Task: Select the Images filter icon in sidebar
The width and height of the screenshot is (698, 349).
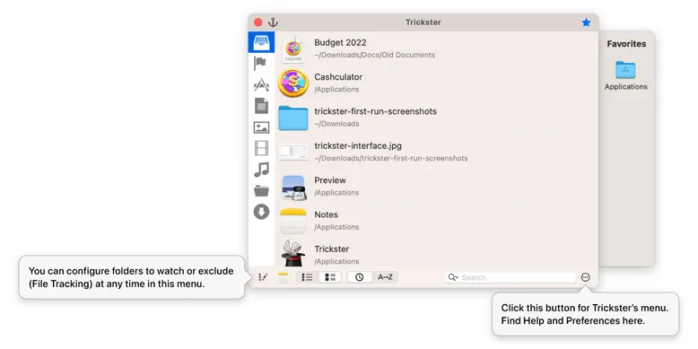Action: [x=261, y=127]
